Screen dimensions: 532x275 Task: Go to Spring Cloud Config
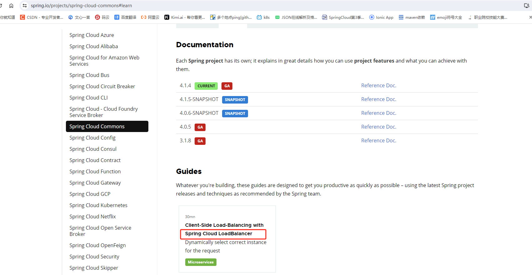(92, 138)
